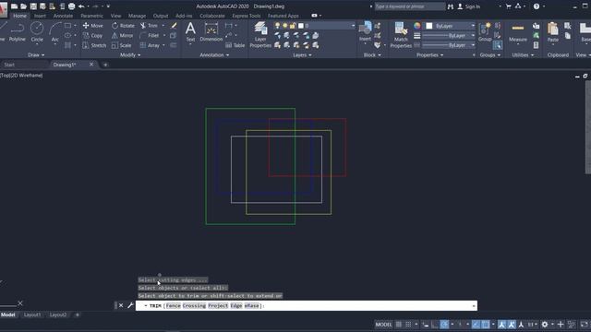Click the Move tool in Modify panel
This screenshot has height=332, width=591.
pos(92,26)
